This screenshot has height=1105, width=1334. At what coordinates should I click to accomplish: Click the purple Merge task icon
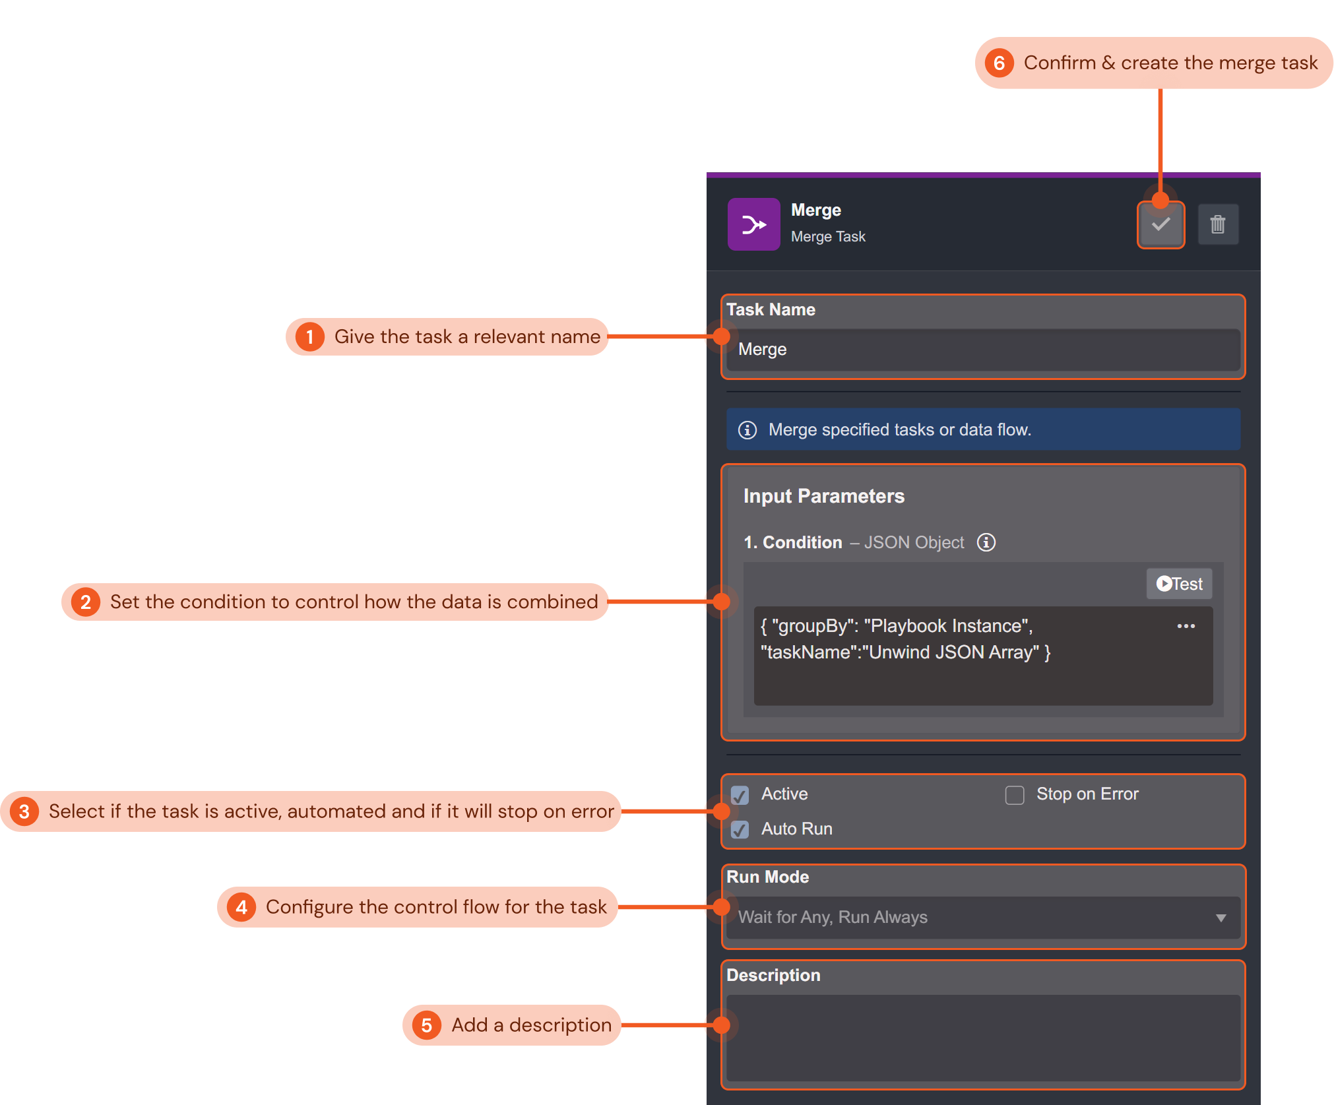pos(753,225)
